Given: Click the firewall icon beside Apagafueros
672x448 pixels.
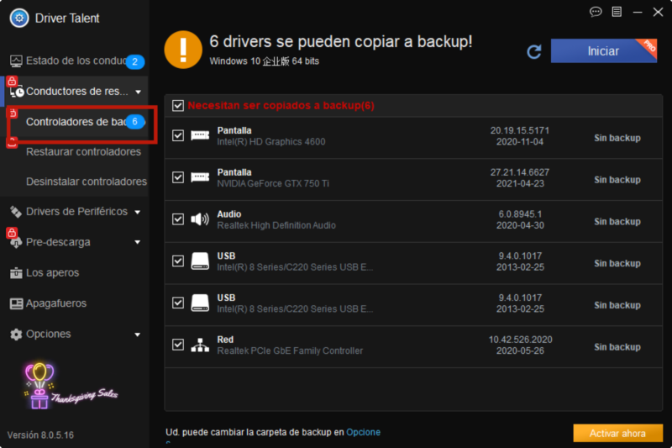Looking at the screenshot, I should tap(16, 303).
